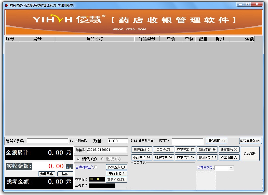Open 商品查询:F6
The height and width of the screenshot is (195, 268).
pyautogui.click(x=207, y=150)
